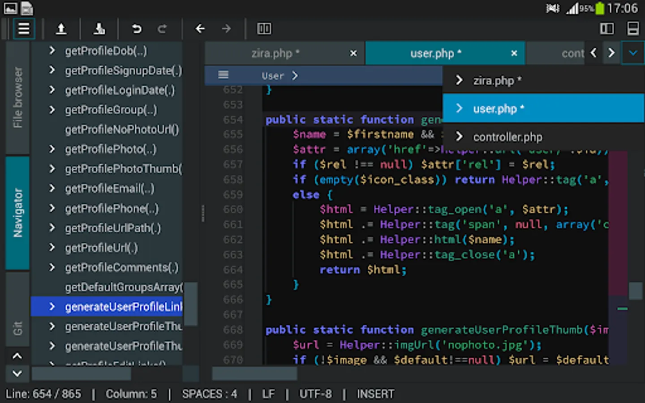Select controller.php from the tab list

(x=507, y=137)
